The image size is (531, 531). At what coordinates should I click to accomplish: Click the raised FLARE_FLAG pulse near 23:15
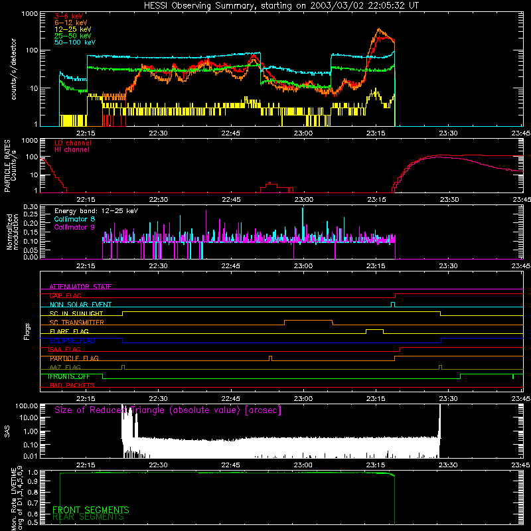(x=374, y=329)
